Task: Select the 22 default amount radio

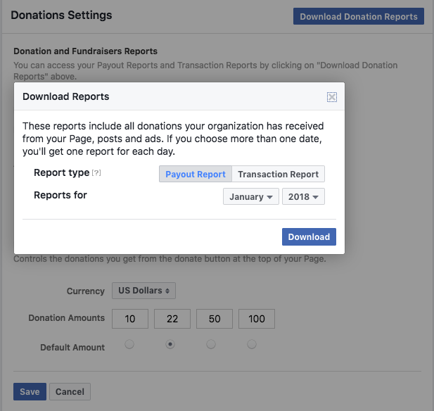Action: [x=170, y=345]
